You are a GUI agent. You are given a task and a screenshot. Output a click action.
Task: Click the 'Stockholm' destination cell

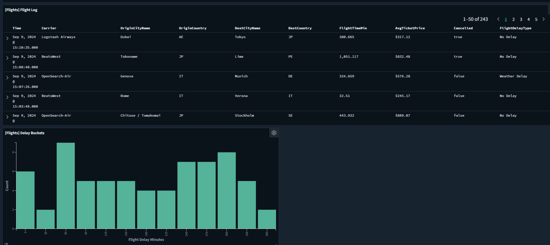(244, 115)
